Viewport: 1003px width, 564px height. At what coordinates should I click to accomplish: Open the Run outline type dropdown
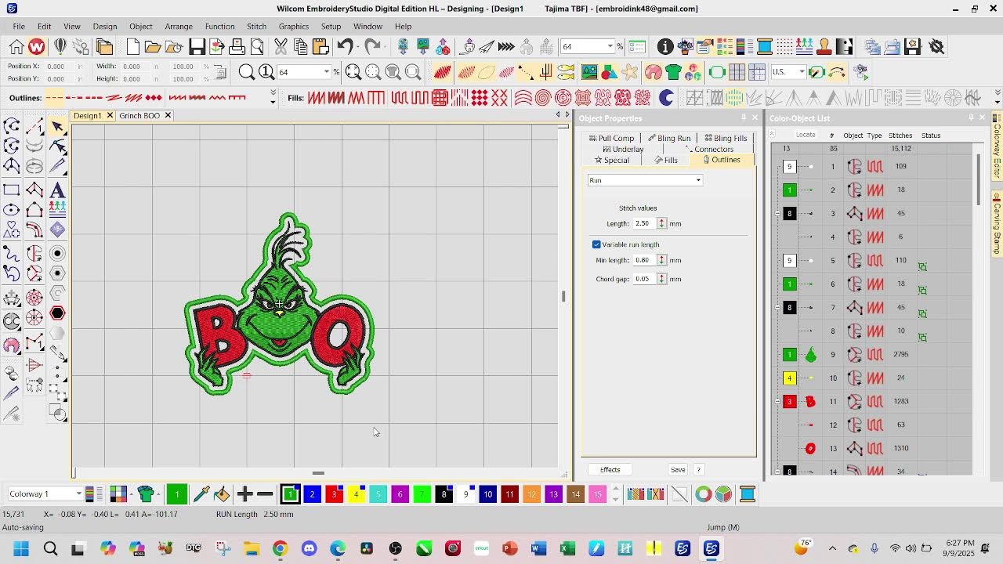pos(698,180)
